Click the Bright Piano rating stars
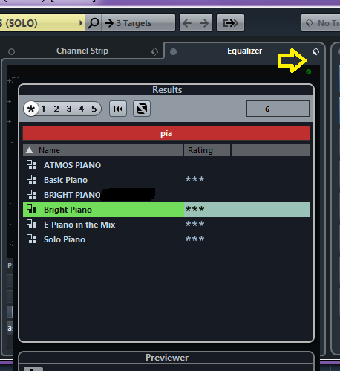 tap(195, 209)
